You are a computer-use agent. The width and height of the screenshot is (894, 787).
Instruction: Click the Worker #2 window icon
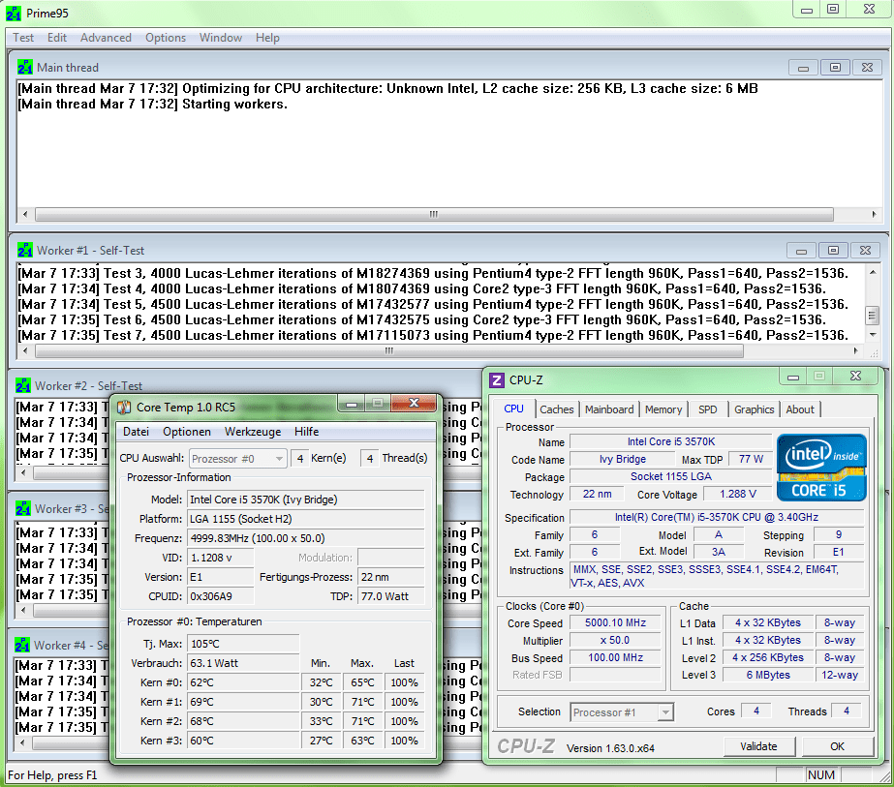pyautogui.click(x=23, y=386)
